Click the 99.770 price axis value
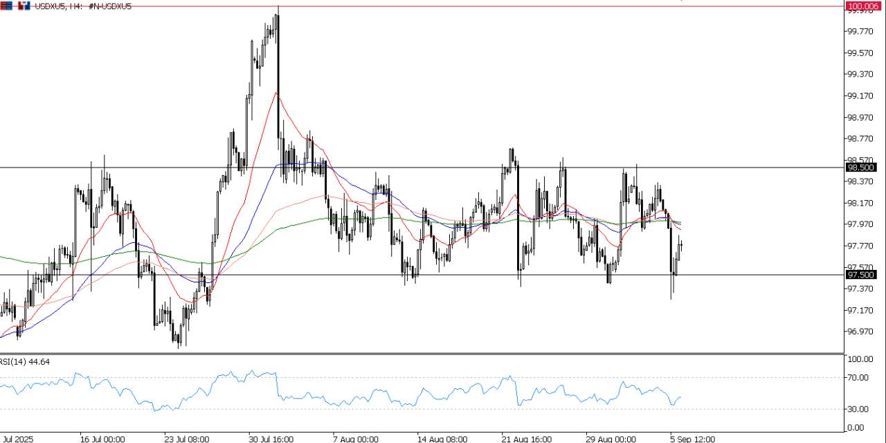Image resolution: width=886 pixels, height=443 pixels. (860, 32)
